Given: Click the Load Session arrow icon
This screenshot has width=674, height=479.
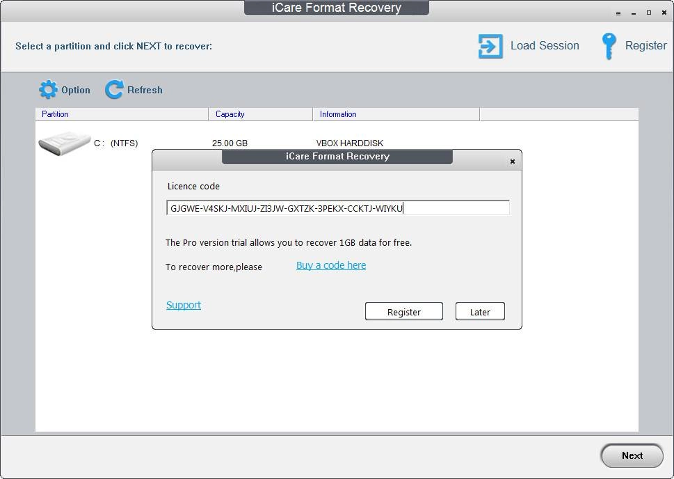Looking at the screenshot, I should (490, 46).
